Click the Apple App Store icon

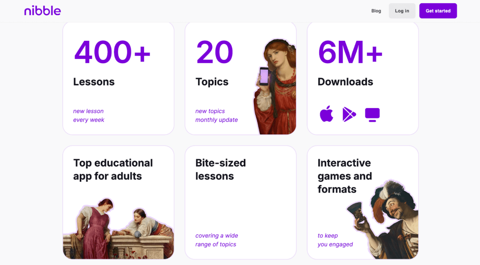click(x=327, y=114)
